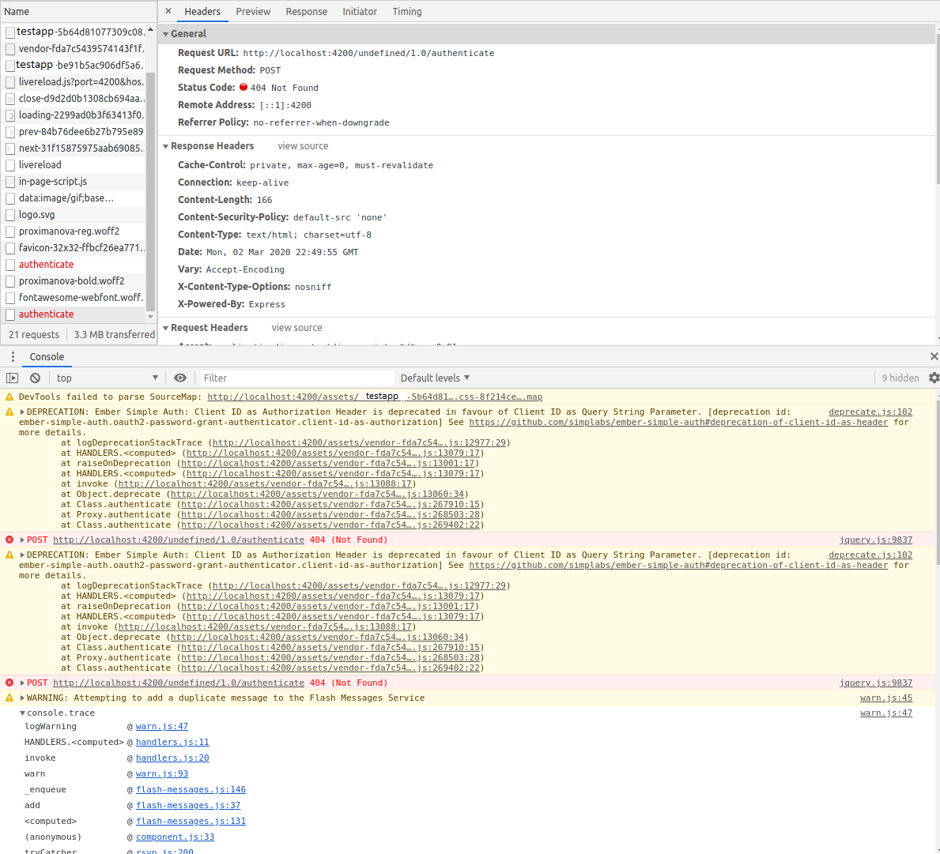Select the prev-84b76dee6b27b795e89 request

tap(74, 132)
